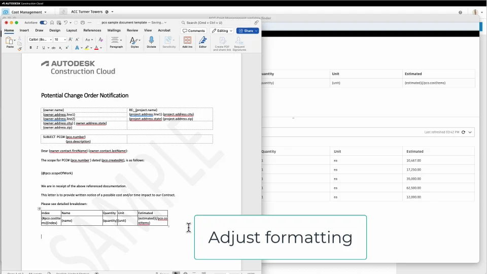This screenshot has height=274, width=487.
Task: Click the Comments button
Action: pos(194,31)
